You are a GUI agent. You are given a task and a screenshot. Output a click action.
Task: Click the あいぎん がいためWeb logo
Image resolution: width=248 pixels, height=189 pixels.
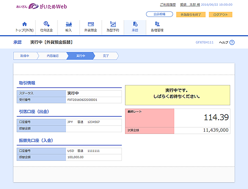42,6
